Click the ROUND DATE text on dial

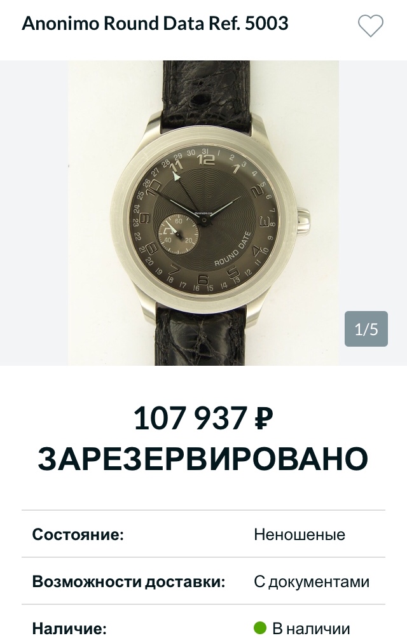pyautogui.click(x=233, y=249)
